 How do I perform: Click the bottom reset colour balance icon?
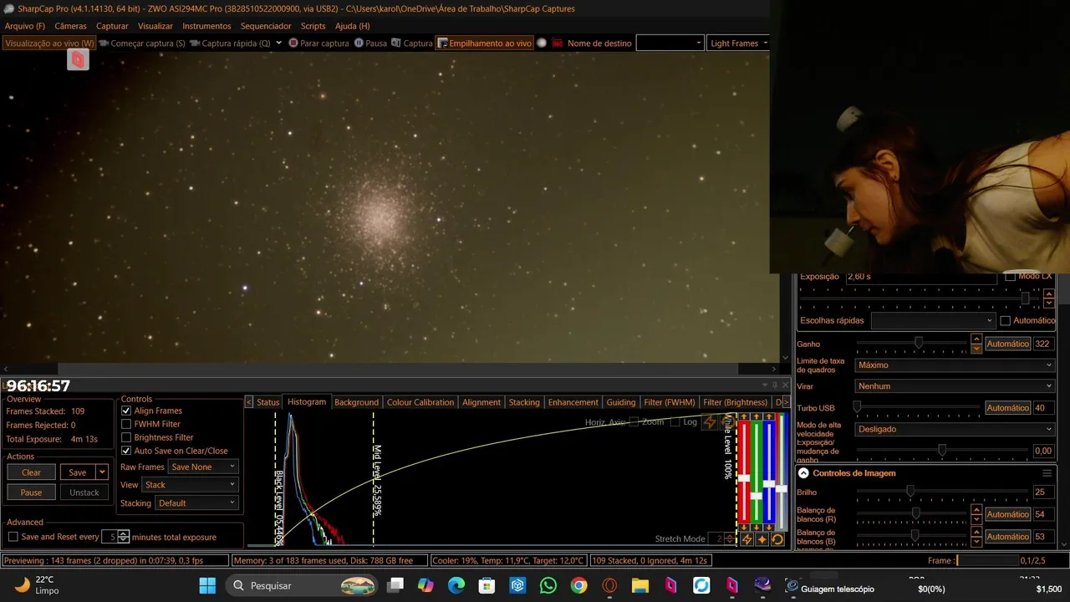[777, 539]
